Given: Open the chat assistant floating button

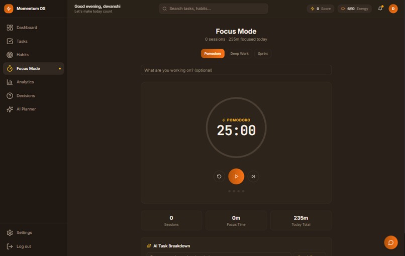Looking at the screenshot, I should tap(391, 242).
